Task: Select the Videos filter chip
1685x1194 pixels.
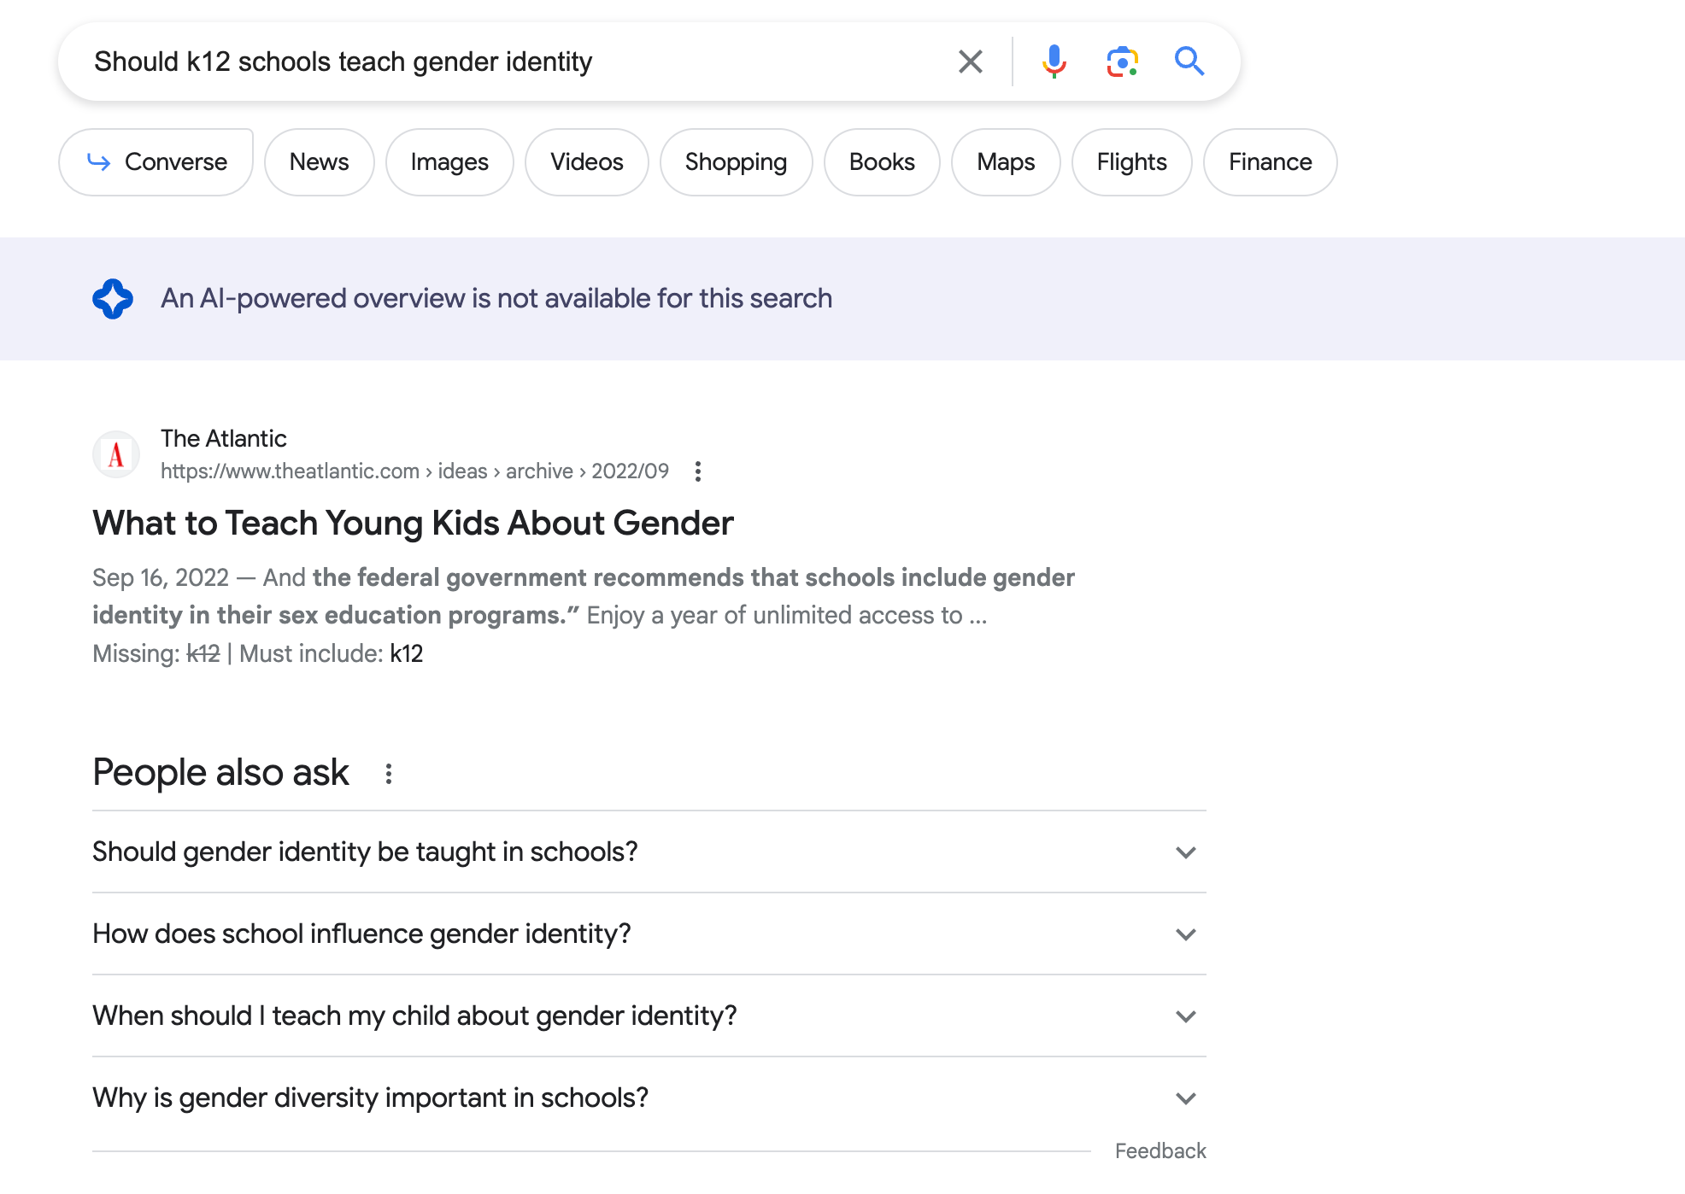Action: coord(586,162)
